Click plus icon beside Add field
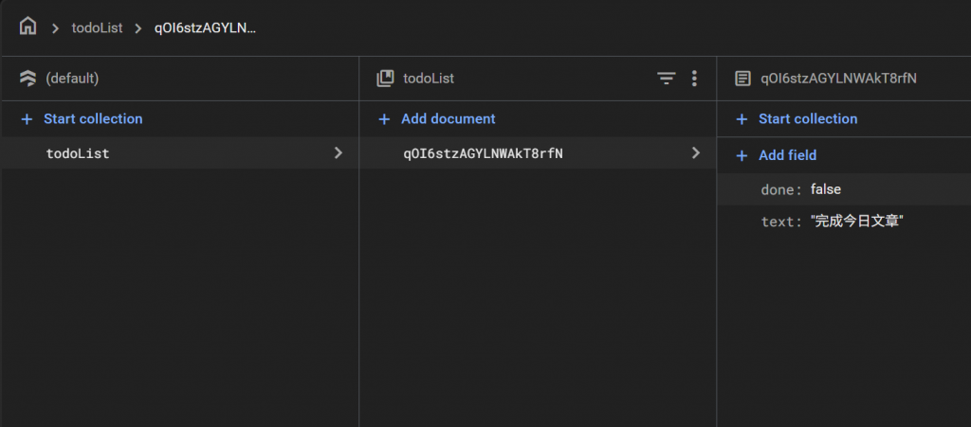The image size is (971, 427). click(x=742, y=155)
